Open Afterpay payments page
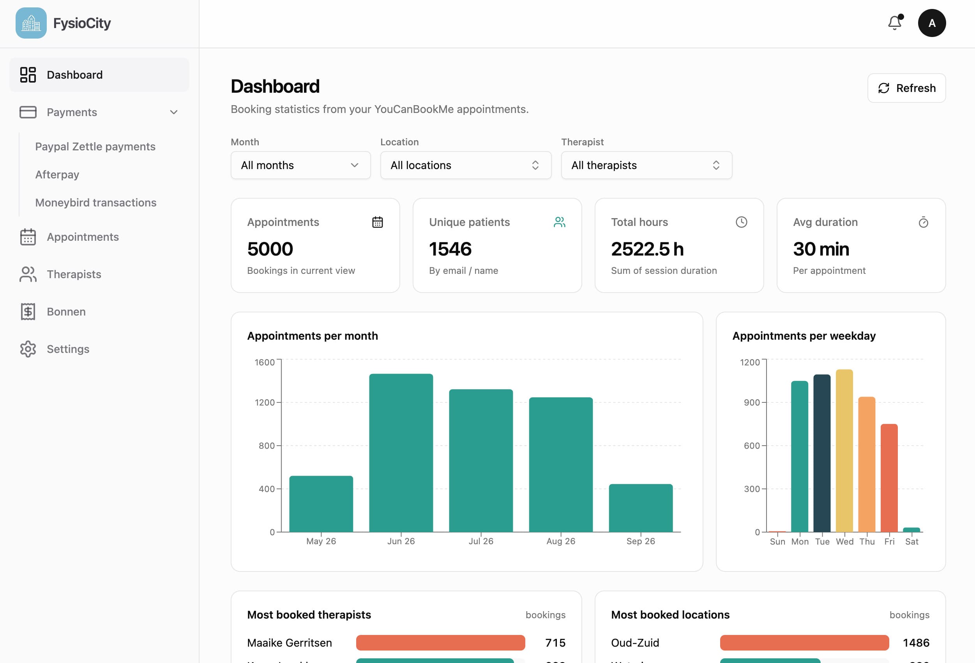The height and width of the screenshot is (663, 975). (57, 175)
